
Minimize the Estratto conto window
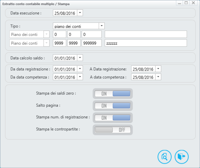pos(179,3)
